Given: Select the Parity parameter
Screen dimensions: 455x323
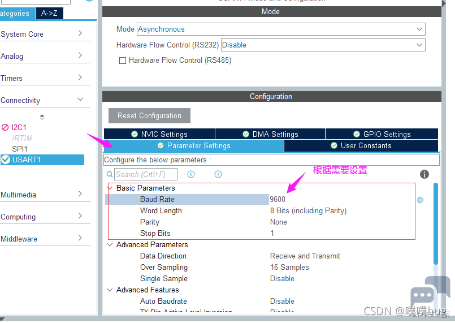Looking at the screenshot, I should (x=150, y=222).
